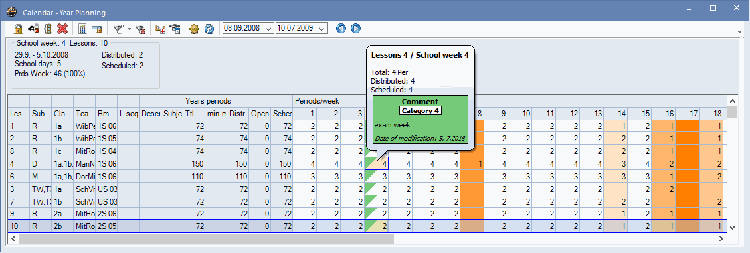This screenshot has width=750, height=253.
Task: Click horizontal scrollbar left arrow
Action: (13, 238)
